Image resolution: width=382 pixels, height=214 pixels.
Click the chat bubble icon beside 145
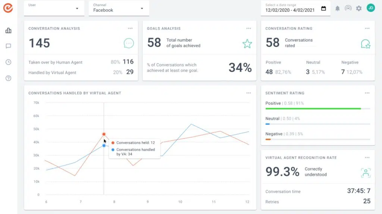point(128,43)
